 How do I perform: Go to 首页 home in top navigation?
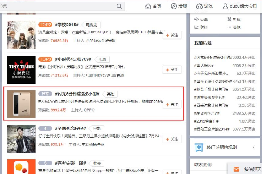153,7
